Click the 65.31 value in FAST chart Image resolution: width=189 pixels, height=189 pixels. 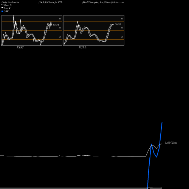pos(56,25)
